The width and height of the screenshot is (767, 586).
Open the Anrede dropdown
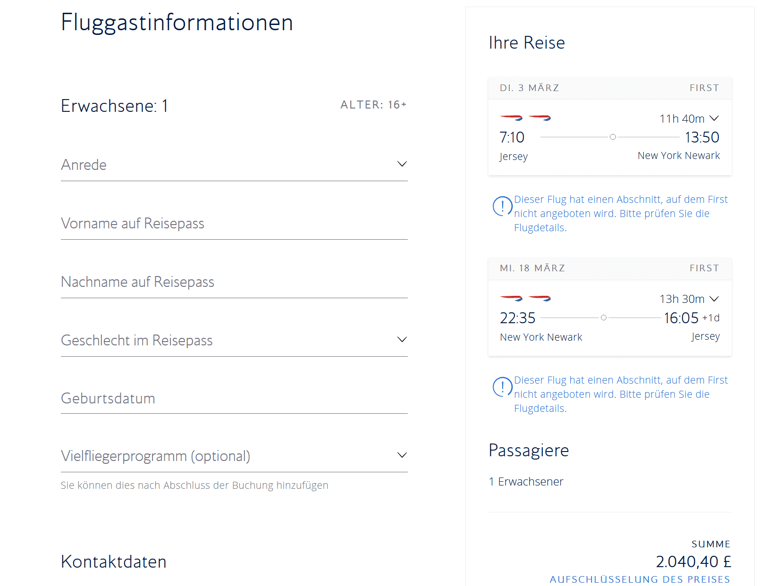click(x=234, y=165)
